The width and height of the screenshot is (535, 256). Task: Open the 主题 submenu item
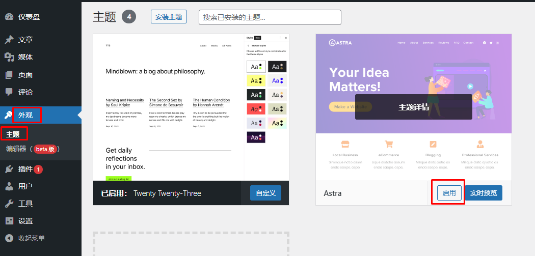pyautogui.click(x=13, y=134)
